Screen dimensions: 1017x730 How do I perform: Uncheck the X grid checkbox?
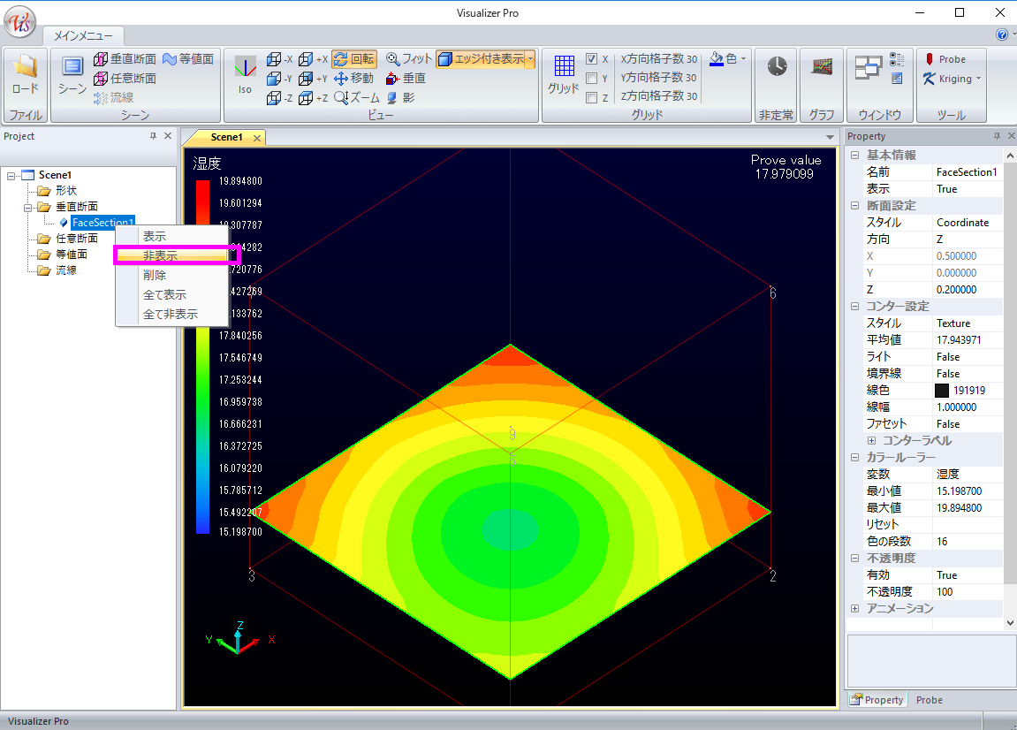point(592,59)
